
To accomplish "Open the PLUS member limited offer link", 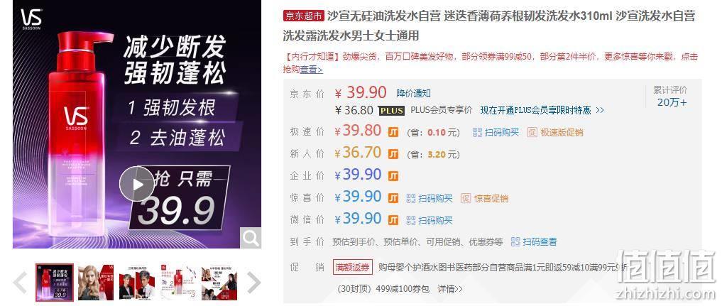I will click(542, 111).
